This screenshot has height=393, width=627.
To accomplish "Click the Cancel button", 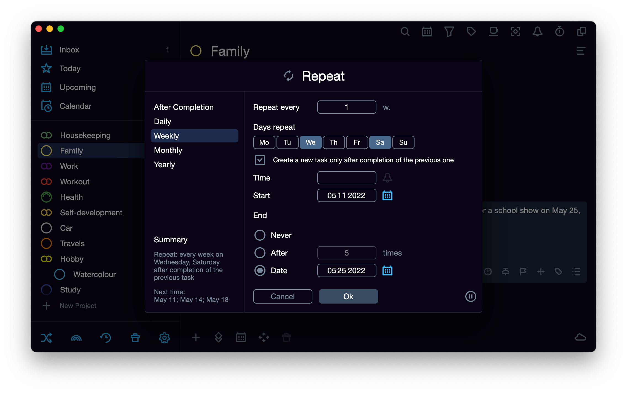I will tap(283, 296).
